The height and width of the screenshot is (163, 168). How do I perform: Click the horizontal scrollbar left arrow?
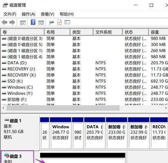click(x=3, y=108)
